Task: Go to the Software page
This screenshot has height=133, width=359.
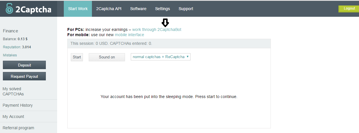Action: coord(138,9)
